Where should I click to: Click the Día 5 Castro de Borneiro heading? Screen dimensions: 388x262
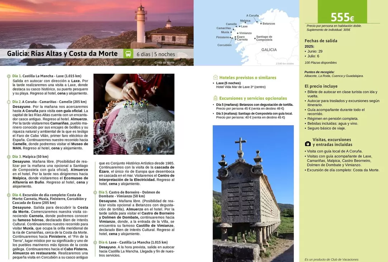pos(129,194)
